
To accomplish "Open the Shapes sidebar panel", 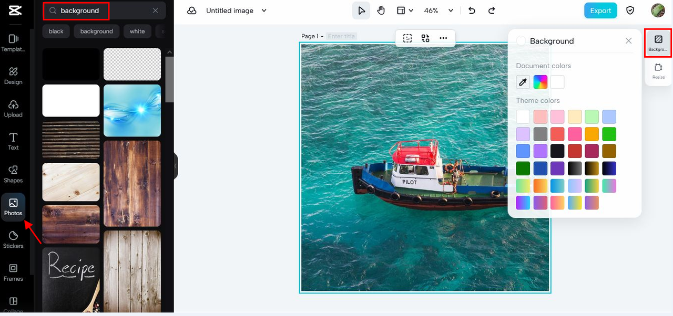I will 13,173.
